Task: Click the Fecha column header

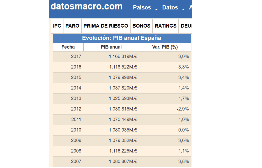Action: tap(68, 47)
